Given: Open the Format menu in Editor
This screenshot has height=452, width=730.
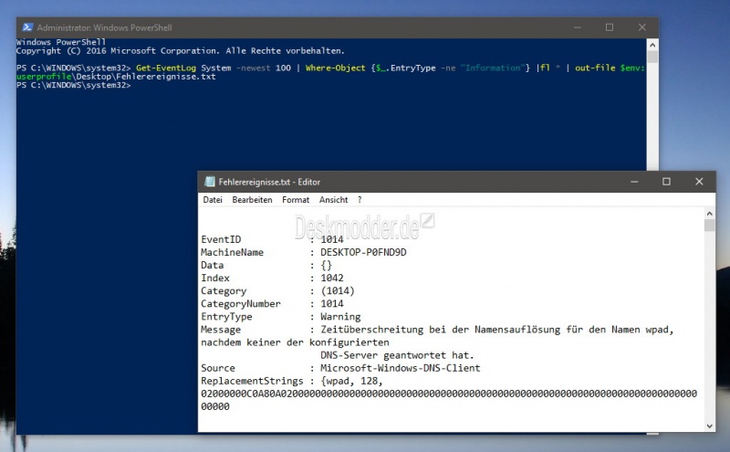Looking at the screenshot, I should tap(296, 200).
